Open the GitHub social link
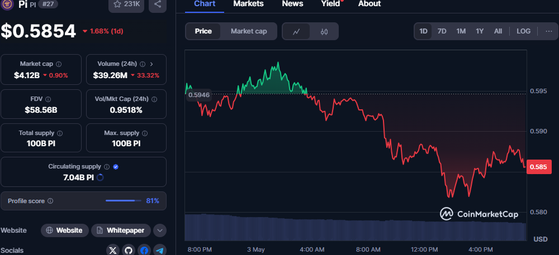This screenshot has height=255, width=559. click(129, 251)
